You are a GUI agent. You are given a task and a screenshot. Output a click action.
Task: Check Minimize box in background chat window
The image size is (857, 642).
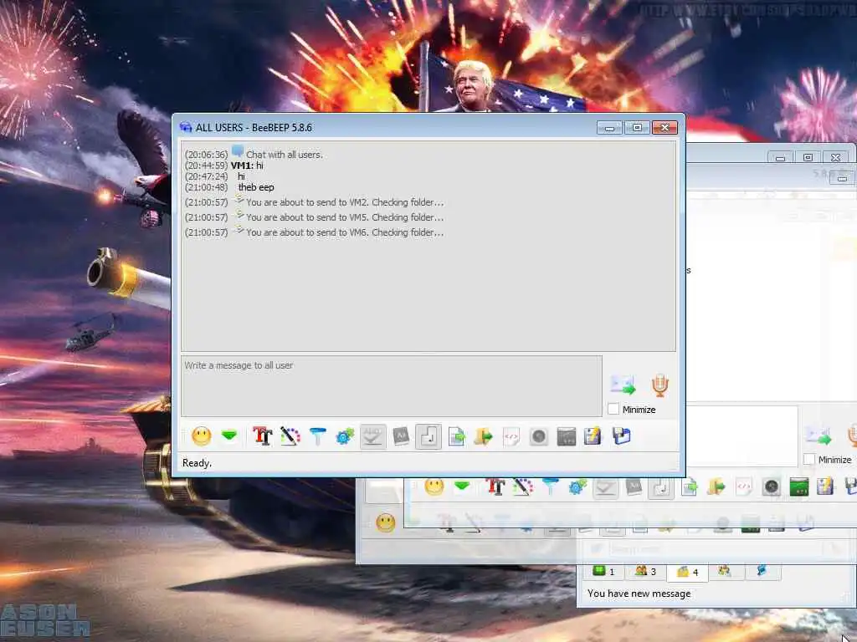(x=809, y=459)
